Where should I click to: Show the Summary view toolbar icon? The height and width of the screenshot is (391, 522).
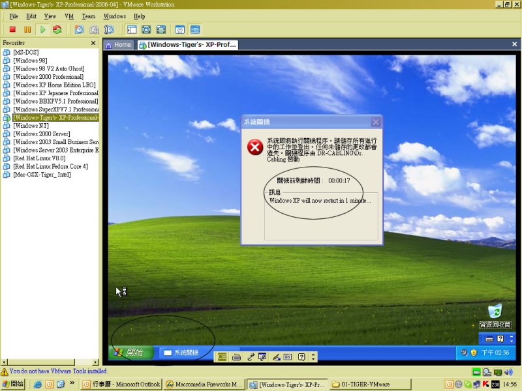point(180,29)
